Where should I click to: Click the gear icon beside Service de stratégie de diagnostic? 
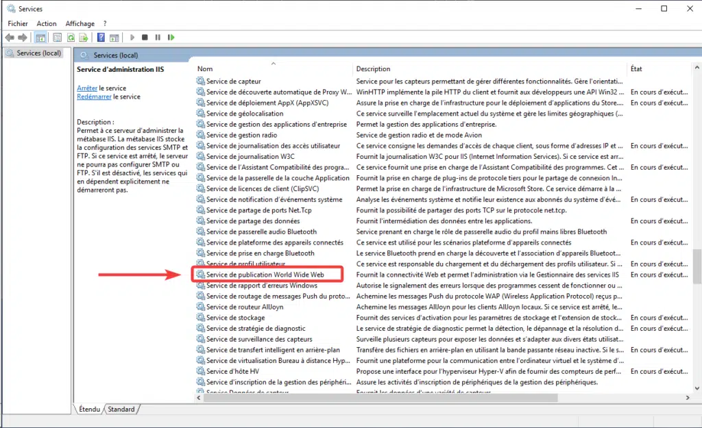(201, 328)
